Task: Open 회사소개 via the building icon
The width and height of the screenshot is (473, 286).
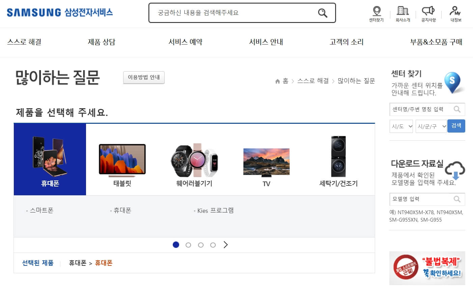Action: pyautogui.click(x=402, y=11)
